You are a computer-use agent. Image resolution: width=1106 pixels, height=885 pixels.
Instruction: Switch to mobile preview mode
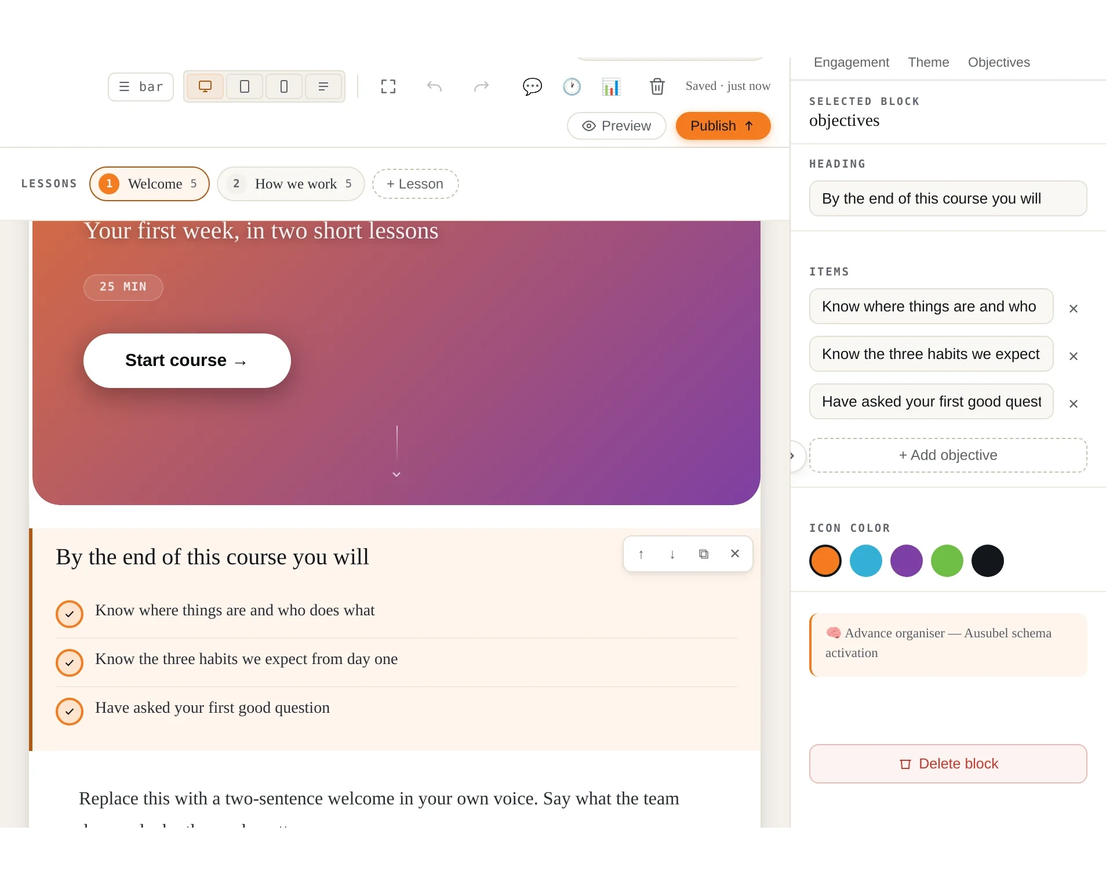click(284, 87)
